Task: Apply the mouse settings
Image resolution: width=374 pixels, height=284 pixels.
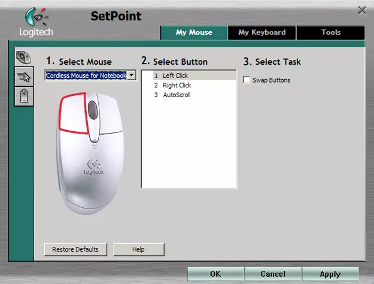Action: 330,274
